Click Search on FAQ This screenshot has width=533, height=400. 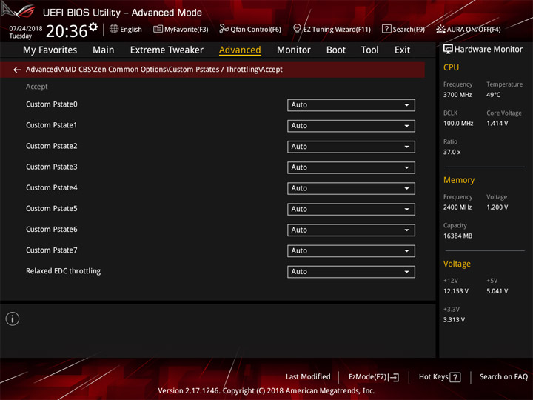[504, 377]
